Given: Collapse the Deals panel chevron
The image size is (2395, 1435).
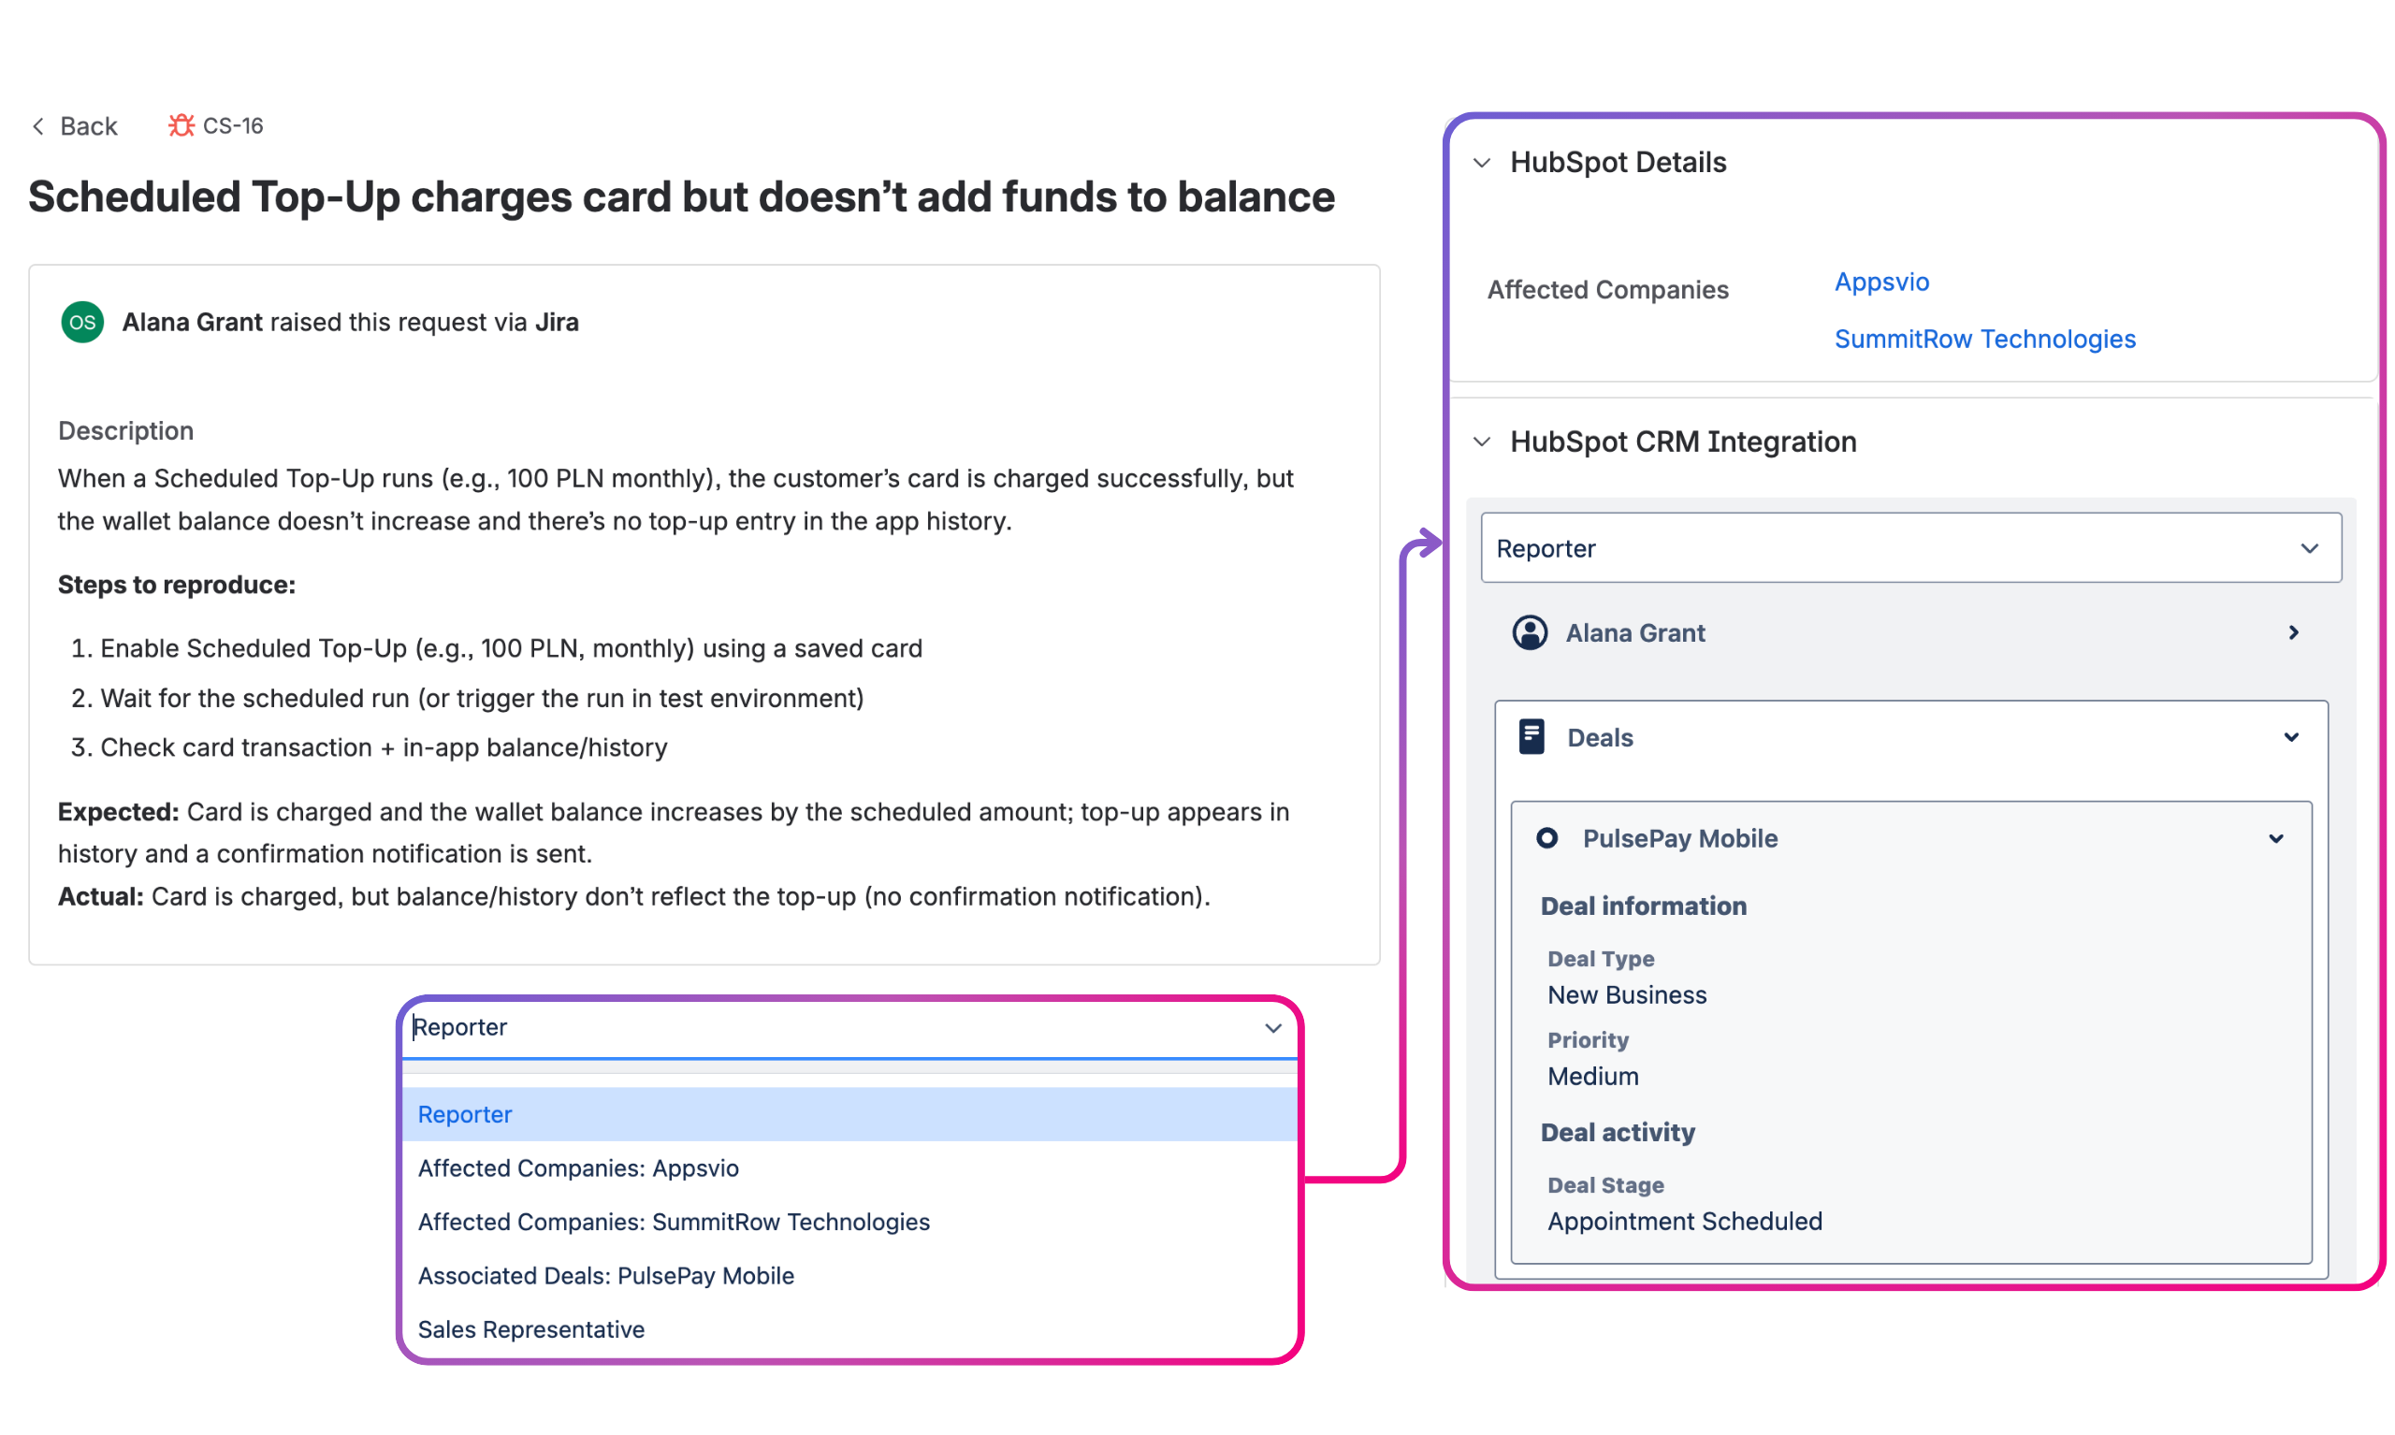Looking at the screenshot, I should click(2289, 737).
